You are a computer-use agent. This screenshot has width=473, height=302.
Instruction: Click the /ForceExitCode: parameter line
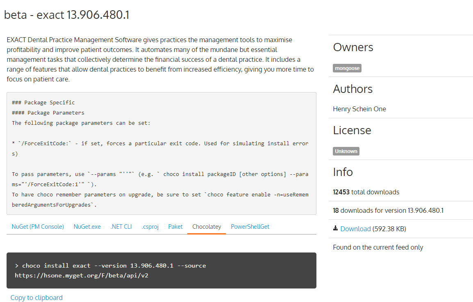click(160, 149)
